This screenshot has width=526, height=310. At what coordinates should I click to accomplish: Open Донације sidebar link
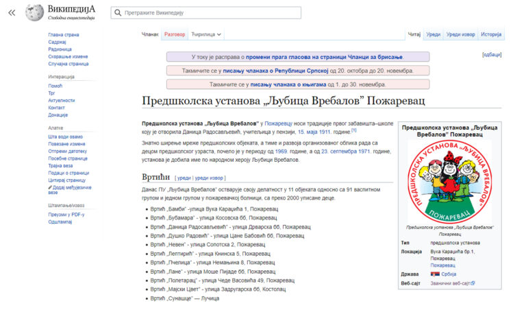[x=58, y=115]
